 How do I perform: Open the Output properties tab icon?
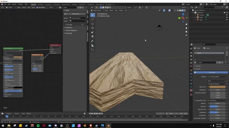(191, 56)
